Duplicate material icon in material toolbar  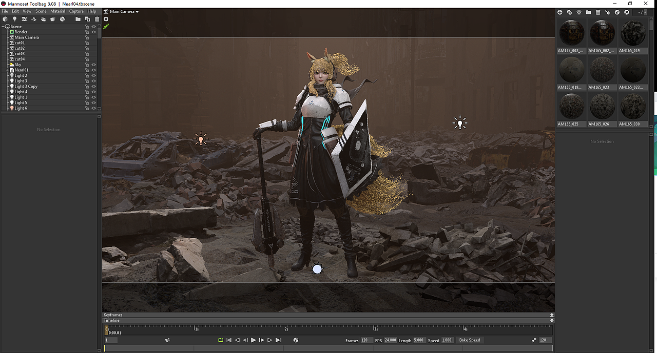(569, 12)
